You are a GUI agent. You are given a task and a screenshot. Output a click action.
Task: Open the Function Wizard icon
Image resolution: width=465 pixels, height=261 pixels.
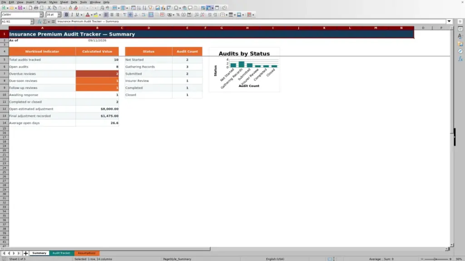[40, 22]
